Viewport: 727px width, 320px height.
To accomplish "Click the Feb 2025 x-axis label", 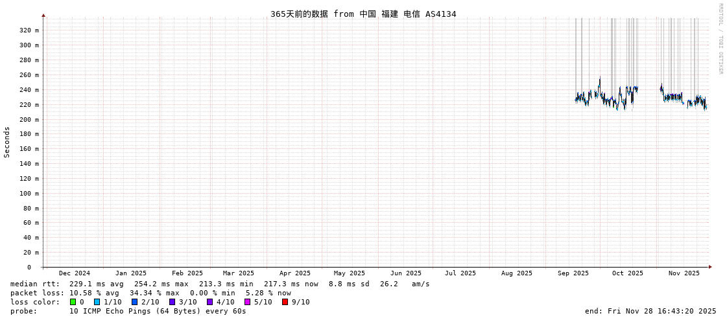I will pyautogui.click(x=187, y=273).
